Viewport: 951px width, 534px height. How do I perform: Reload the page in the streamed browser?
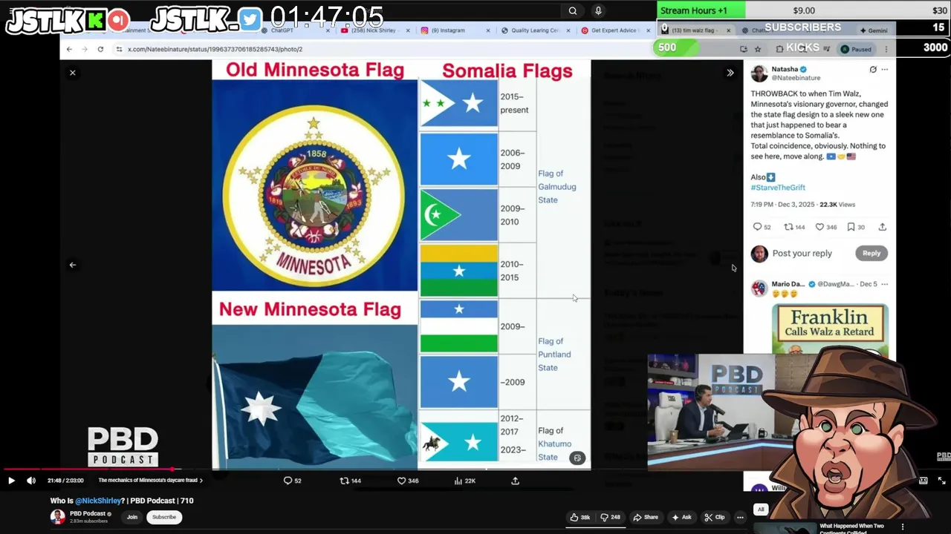tap(100, 49)
